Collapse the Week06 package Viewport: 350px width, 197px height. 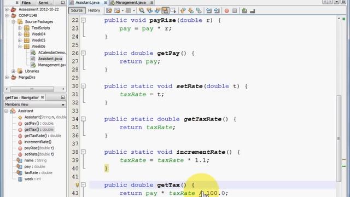coord(20,47)
